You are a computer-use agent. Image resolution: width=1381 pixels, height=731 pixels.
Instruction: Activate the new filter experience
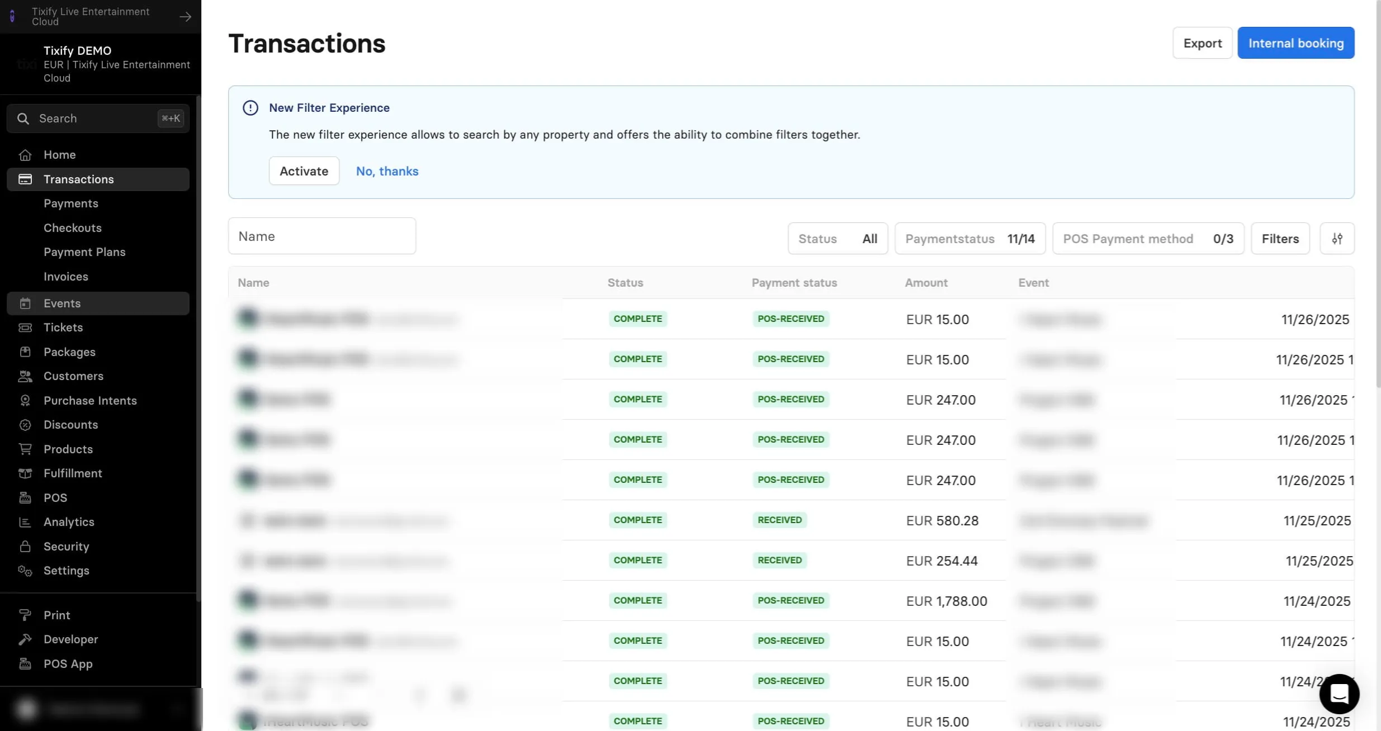(x=304, y=171)
